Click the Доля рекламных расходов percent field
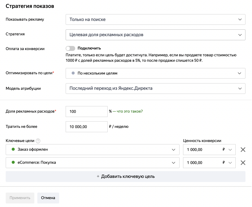Image resolution: width=252 pixels, height=207 pixels. [86, 112]
